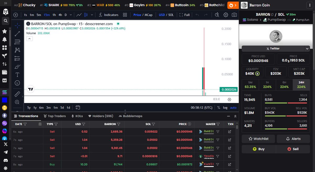This screenshot has width=315, height=172.
Task: Open MAKER column filter
Action: (x=218, y=124)
